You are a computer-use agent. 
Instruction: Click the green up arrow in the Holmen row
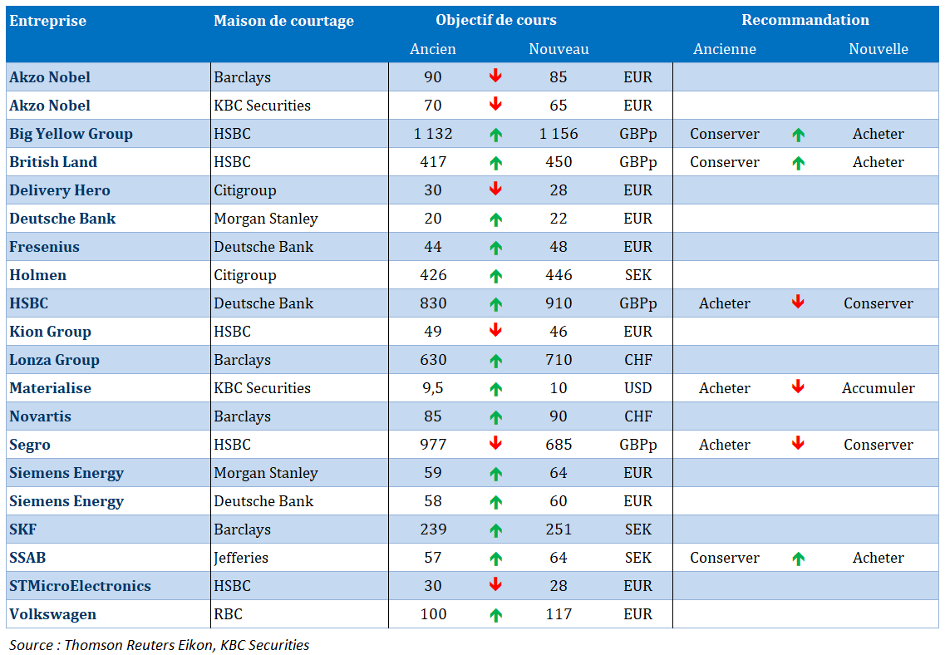pos(495,276)
